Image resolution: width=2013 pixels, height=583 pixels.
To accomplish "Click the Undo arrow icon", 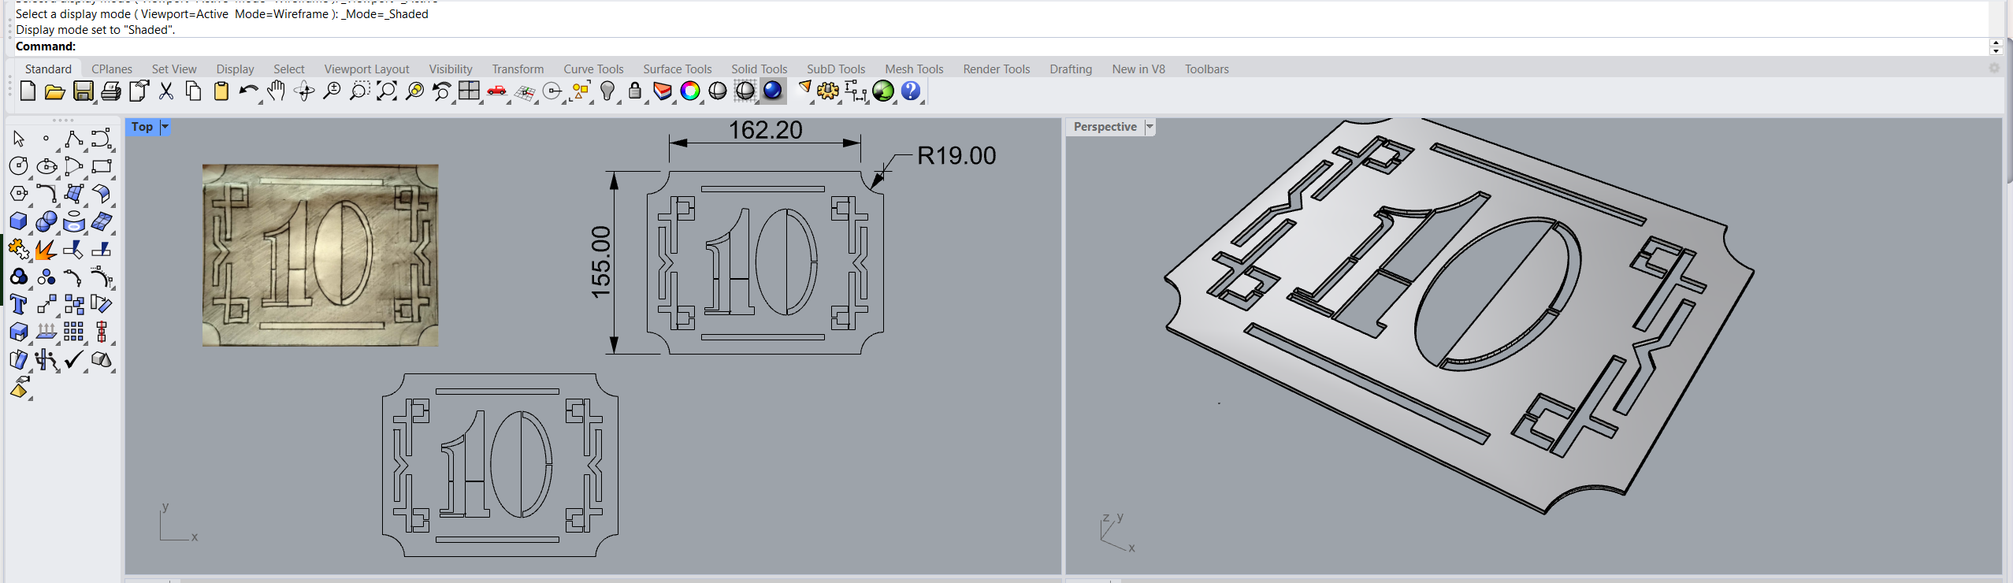I will tap(248, 91).
